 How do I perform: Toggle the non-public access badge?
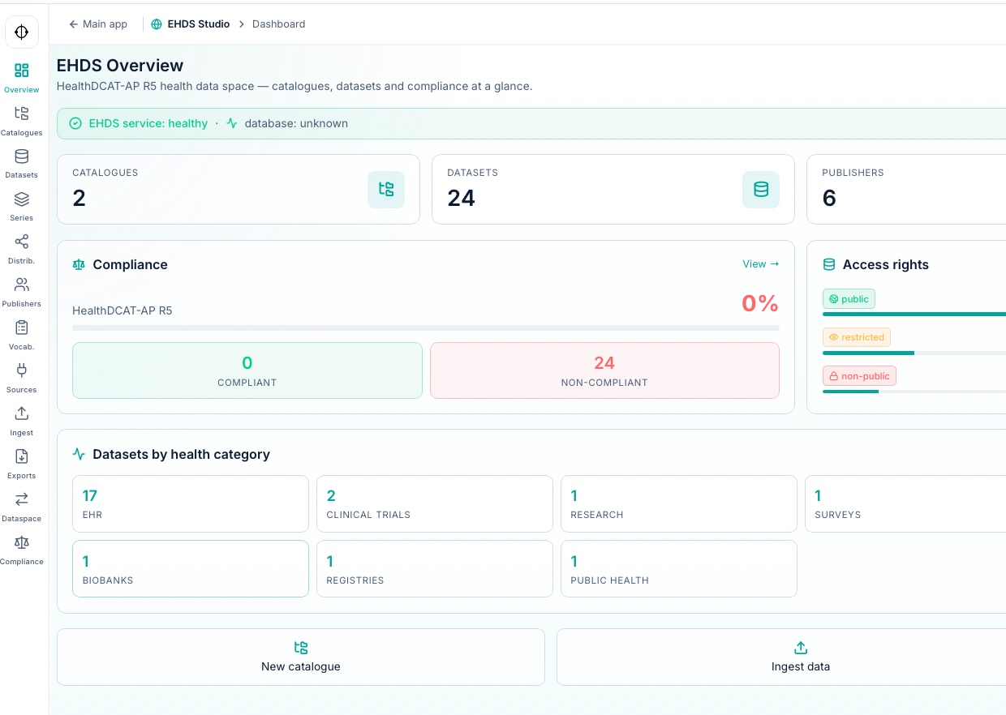[859, 375]
